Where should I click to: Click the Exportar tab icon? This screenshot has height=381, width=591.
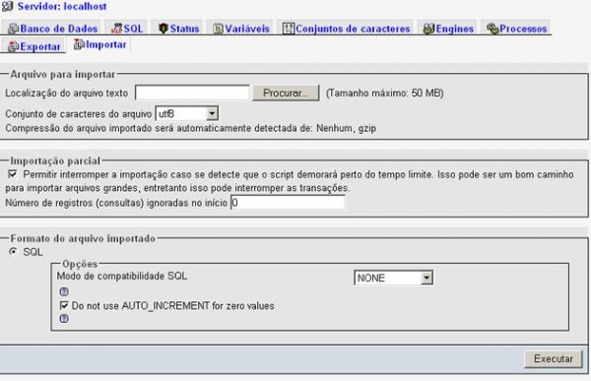13,46
